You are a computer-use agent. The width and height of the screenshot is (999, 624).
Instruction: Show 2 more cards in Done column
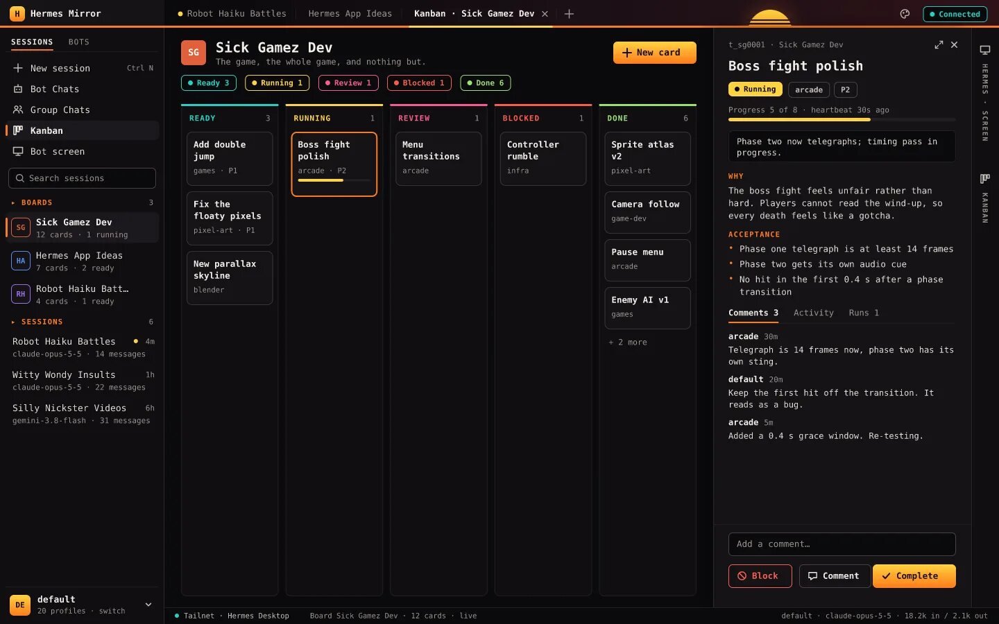pos(628,343)
